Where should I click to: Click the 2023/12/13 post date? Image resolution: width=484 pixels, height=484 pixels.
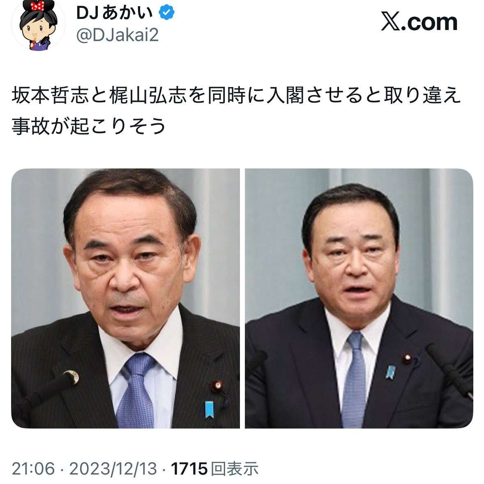pyautogui.click(x=113, y=468)
